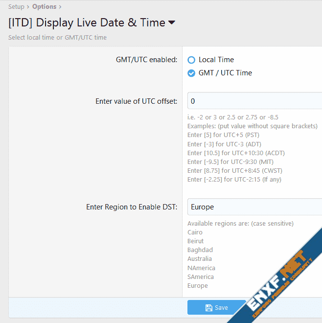Viewport: 322px width, 323px height.
Task: Choose the GMT / UTC Time option
Action: click(x=191, y=73)
